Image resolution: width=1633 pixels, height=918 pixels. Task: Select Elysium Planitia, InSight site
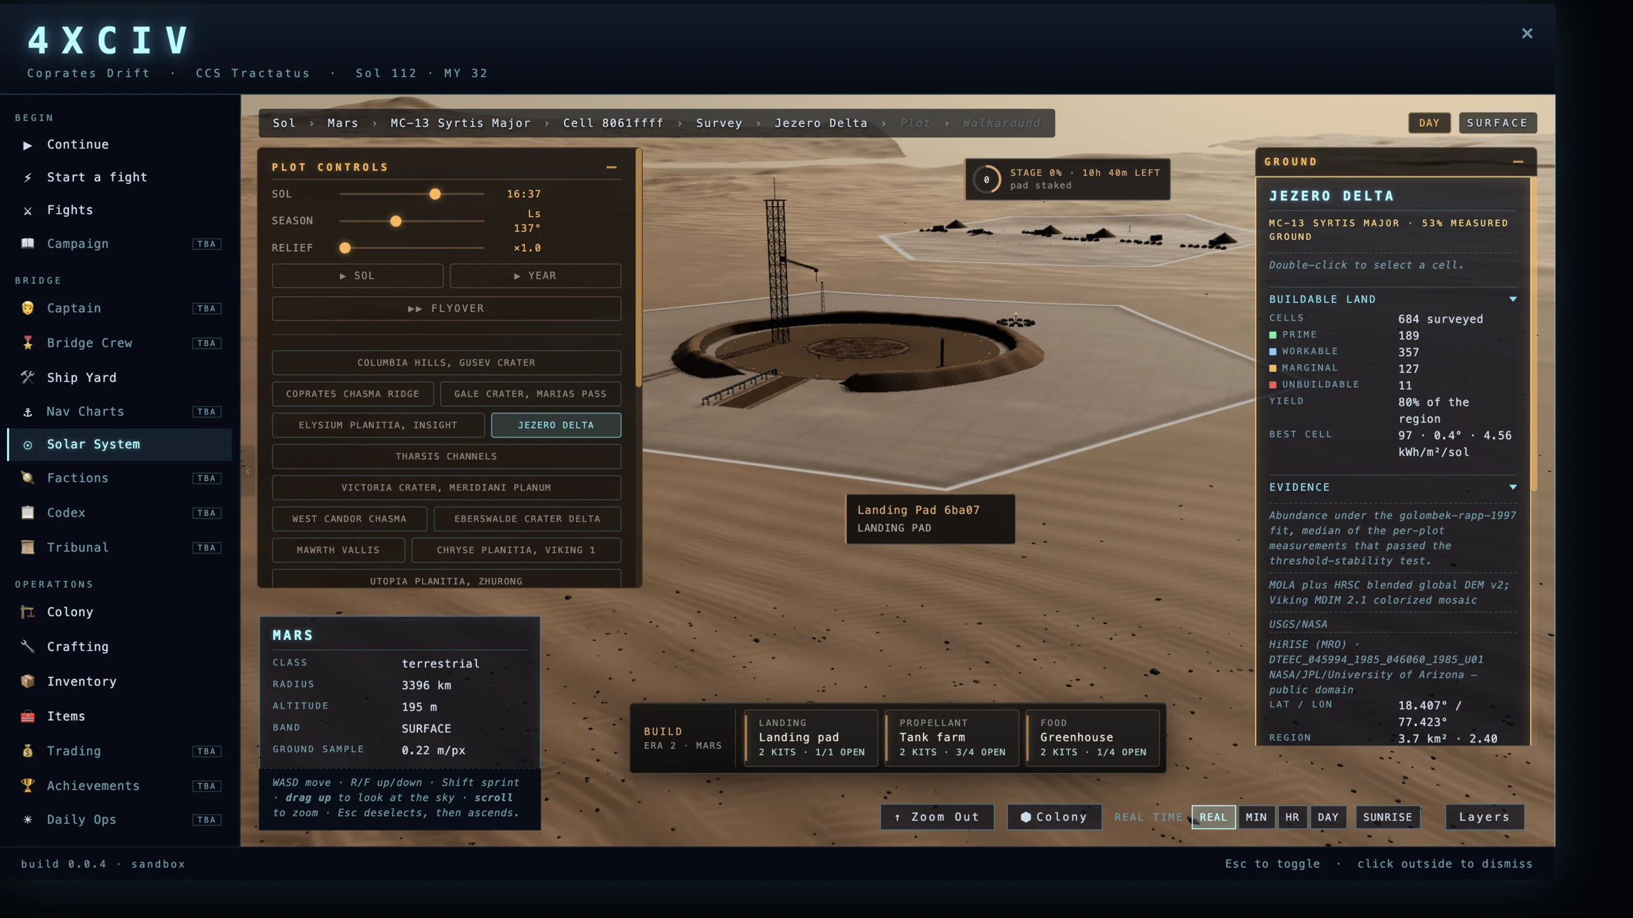click(378, 426)
